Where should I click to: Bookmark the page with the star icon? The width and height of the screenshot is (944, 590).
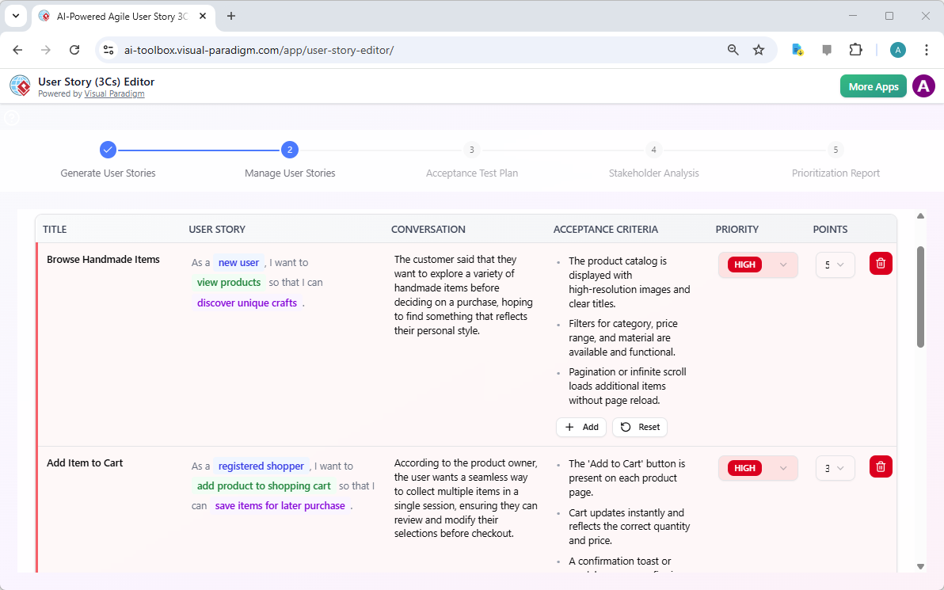(x=759, y=49)
